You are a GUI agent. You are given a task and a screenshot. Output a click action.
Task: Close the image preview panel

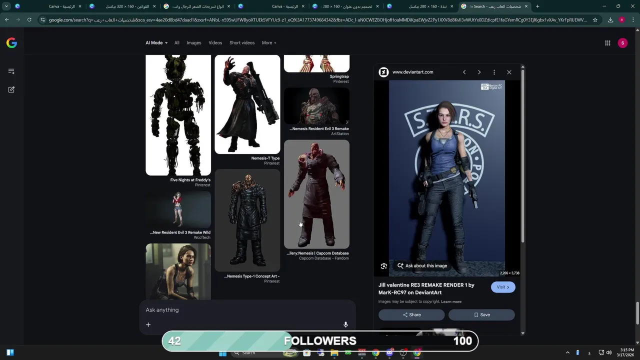coord(509,72)
